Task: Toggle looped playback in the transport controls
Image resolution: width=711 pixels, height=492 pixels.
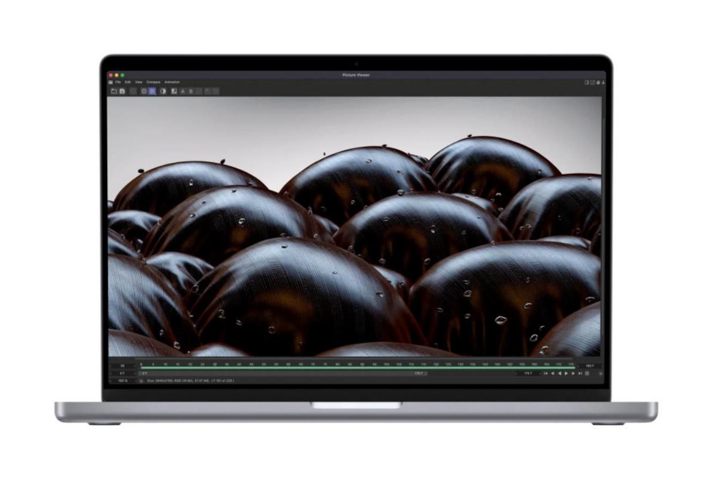Action: (587, 373)
